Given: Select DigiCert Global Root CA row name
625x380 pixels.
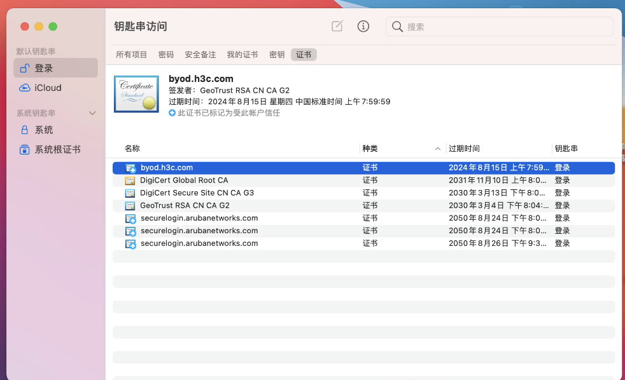Looking at the screenshot, I should [184, 180].
